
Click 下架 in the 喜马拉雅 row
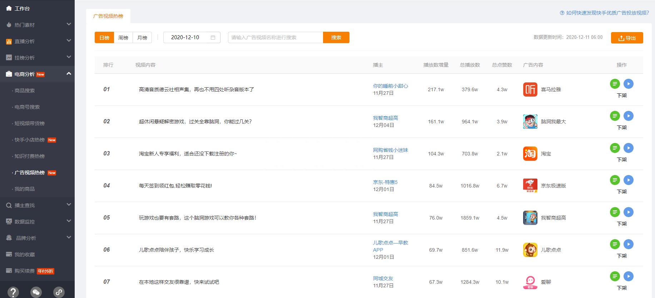pyautogui.click(x=622, y=95)
